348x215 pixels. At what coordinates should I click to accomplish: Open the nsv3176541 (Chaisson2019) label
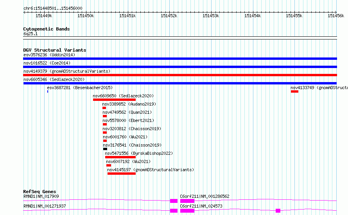(132, 145)
